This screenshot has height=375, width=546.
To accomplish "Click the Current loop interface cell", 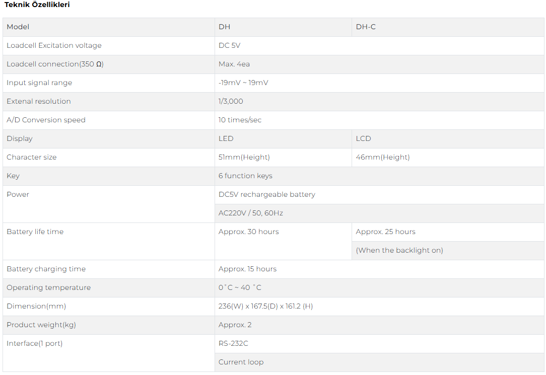I will click(x=241, y=362).
